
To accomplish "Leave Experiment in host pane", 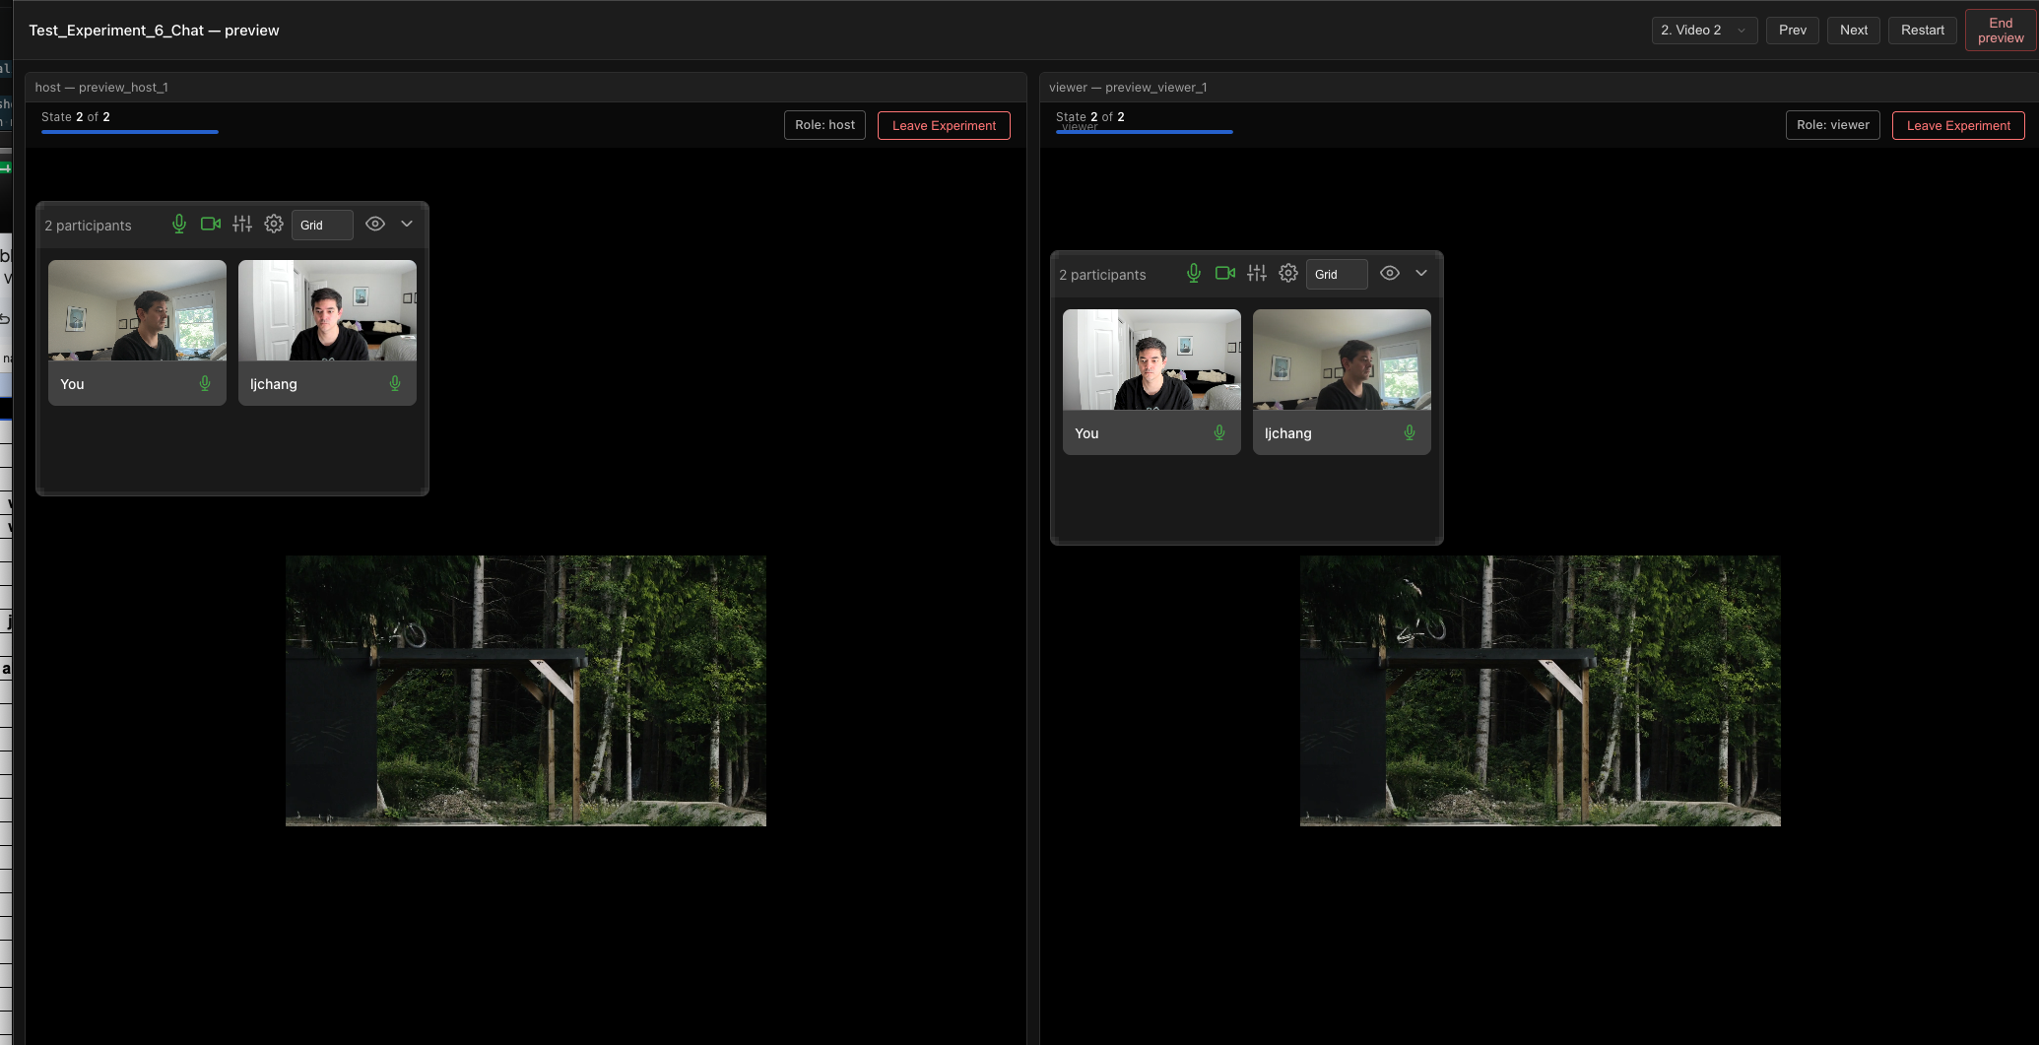I will click(944, 125).
